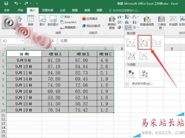Screen dimensions: 185x138
Task: Click the cell containing 91.20
Action: [55, 60]
